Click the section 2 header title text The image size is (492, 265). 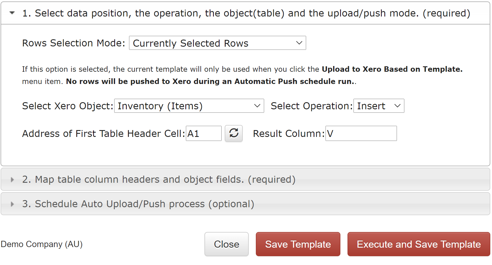[x=159, y=179]
